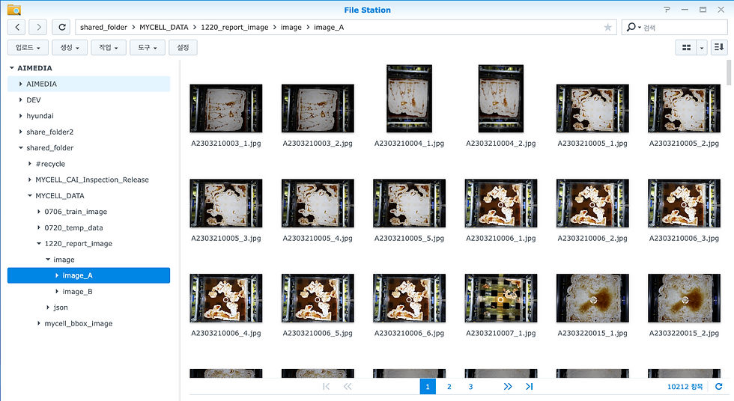734x401 pixels.
Task: Select thumbnail A2303210006_3.jpg
Action: 684,203
